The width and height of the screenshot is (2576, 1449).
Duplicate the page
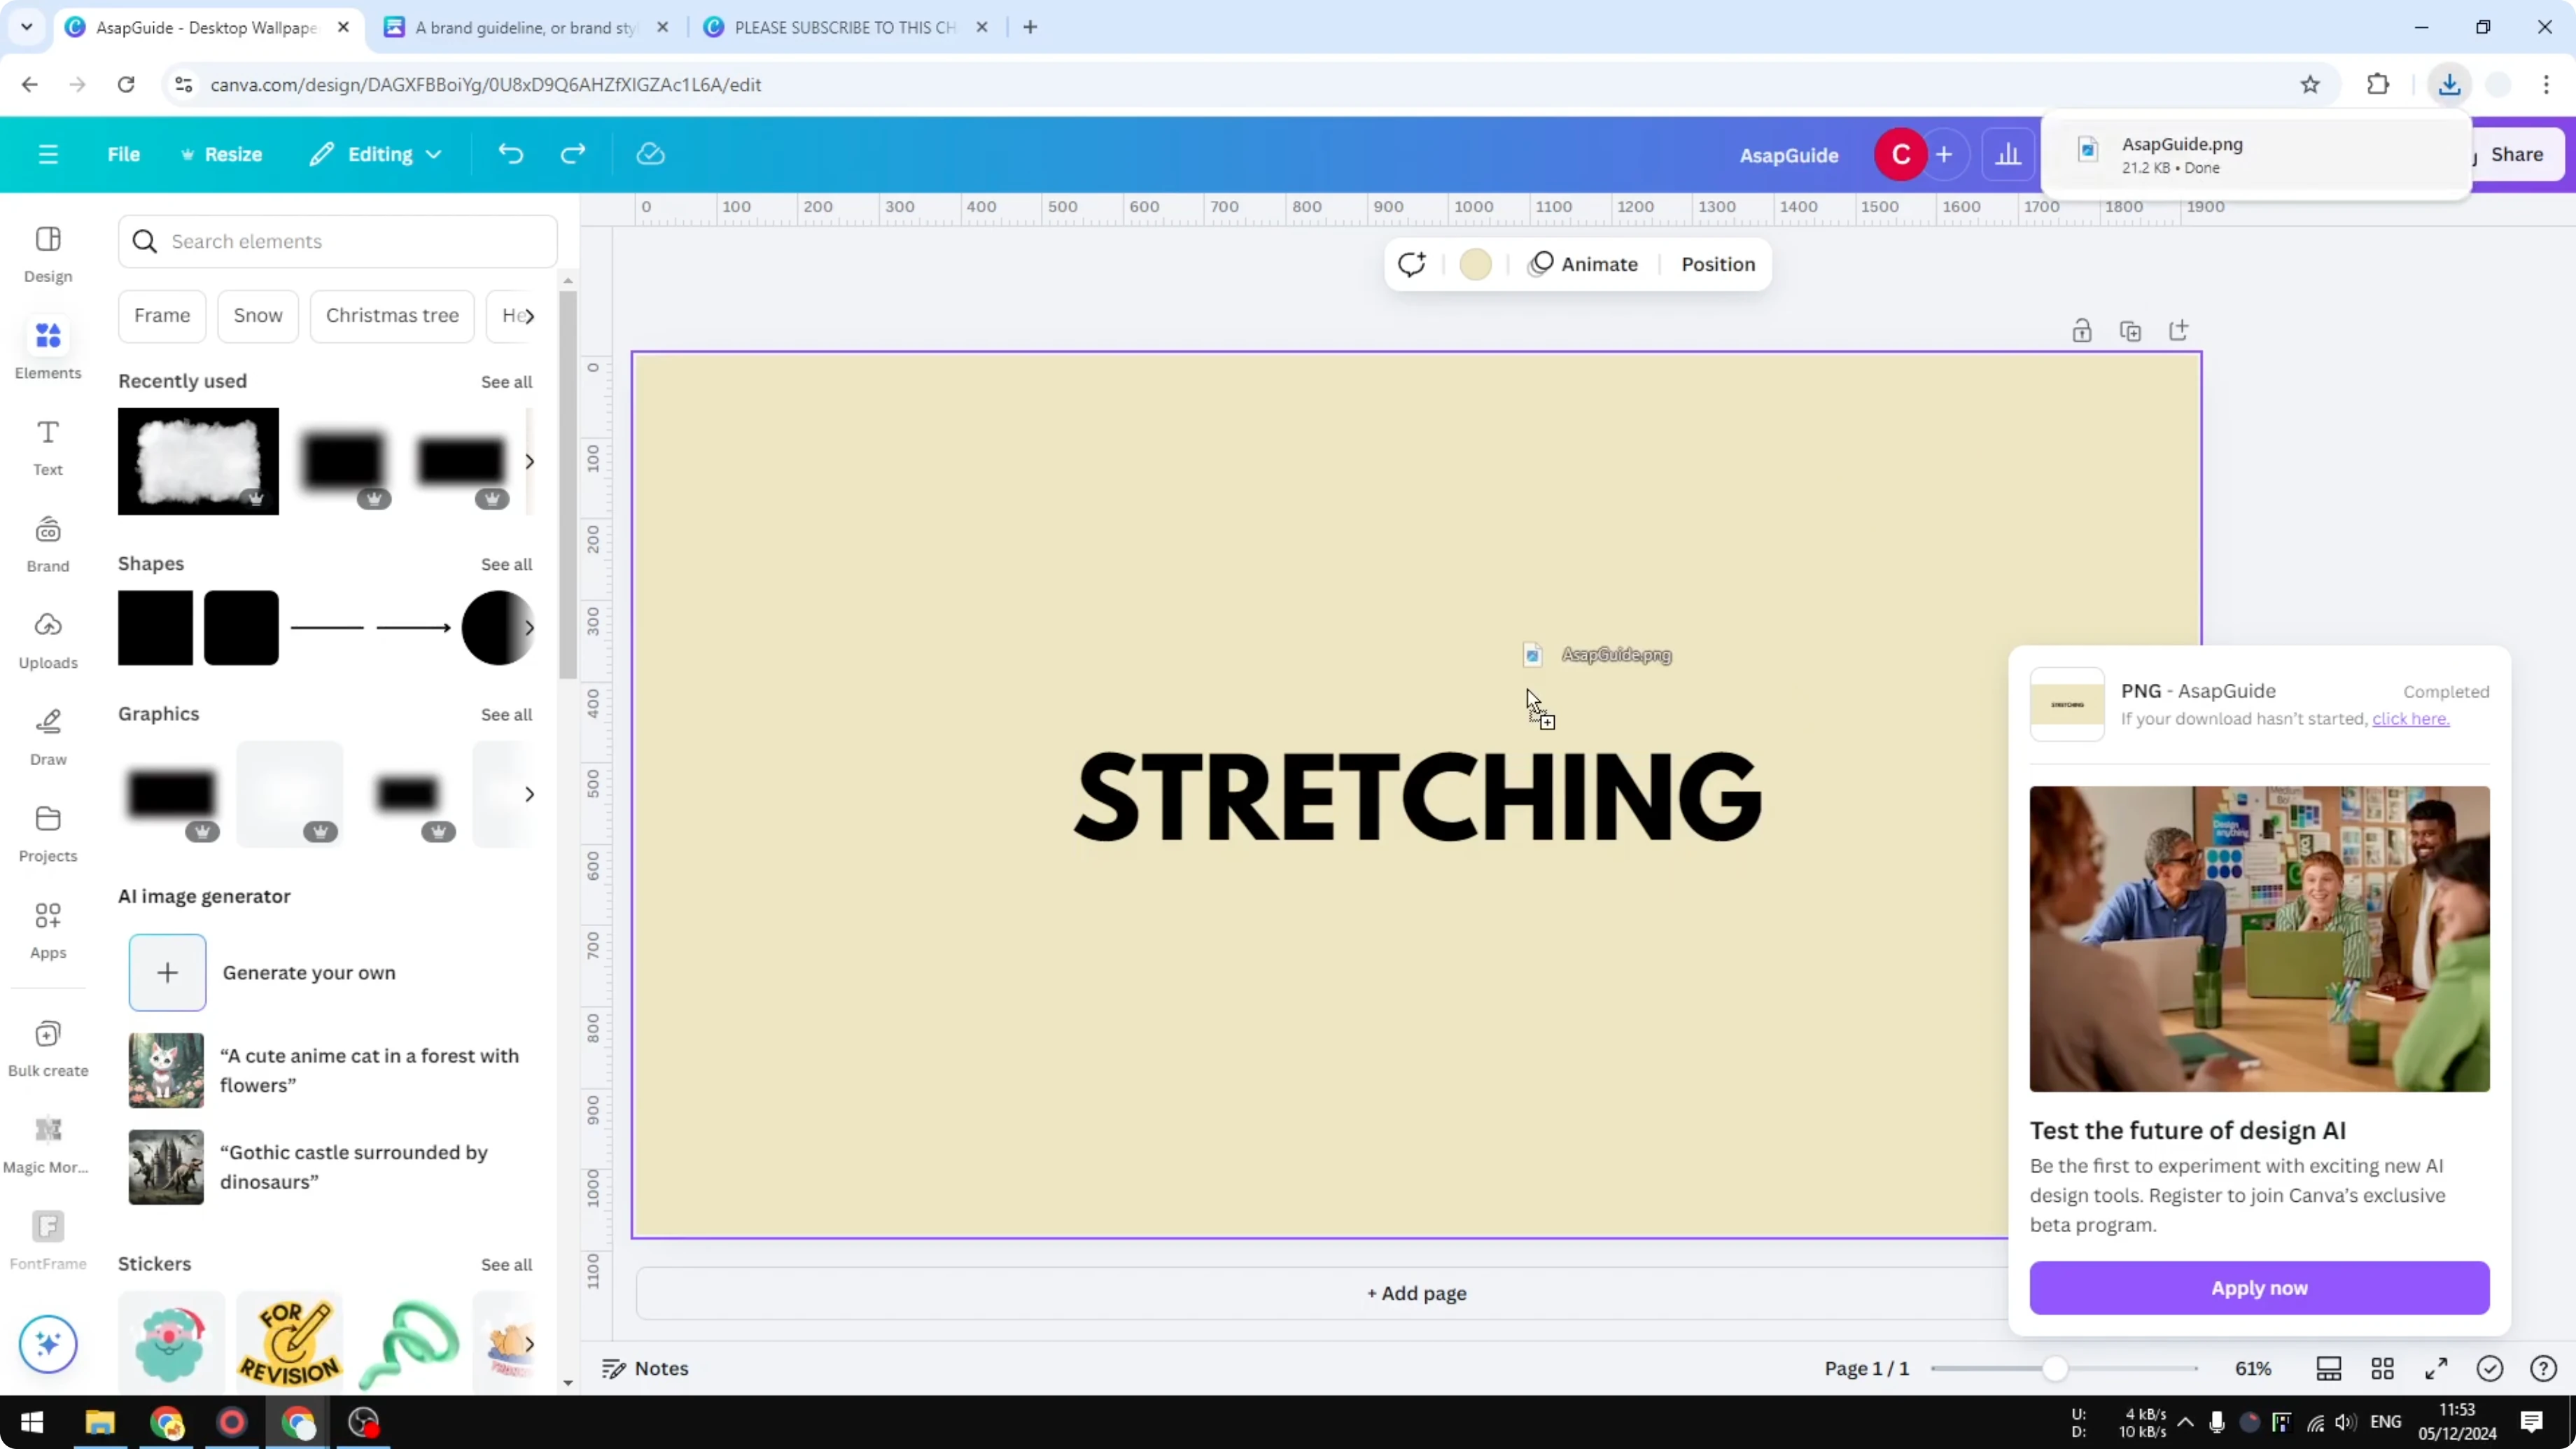2130,331
